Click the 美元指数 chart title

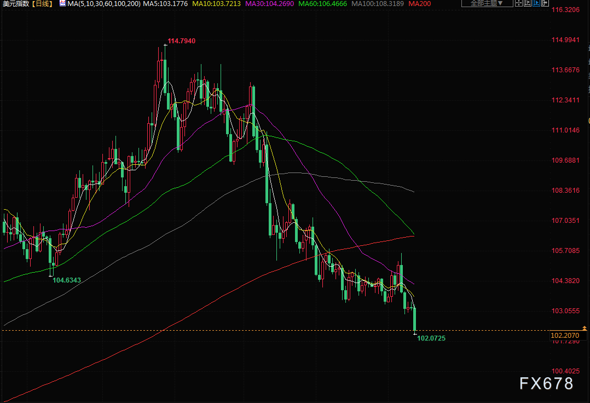pyautogui.click(x=16, y=4)
